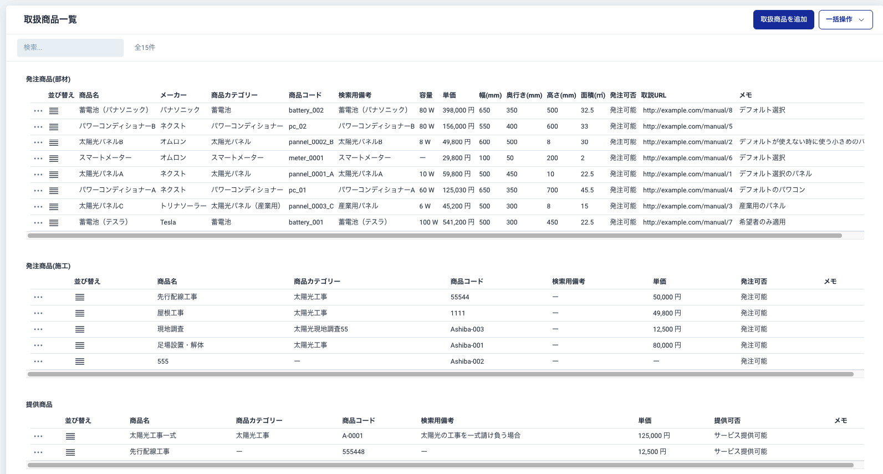Click reorder handle for 太陽光パネルB
Viewport: 883px width, 474px height.
(x=54, y=142)
